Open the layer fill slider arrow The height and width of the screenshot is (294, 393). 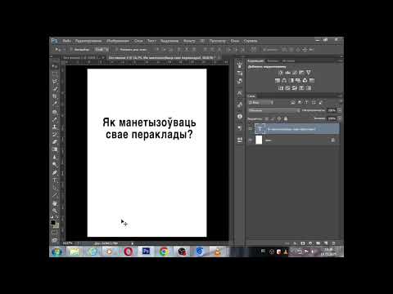click(339, 118)
